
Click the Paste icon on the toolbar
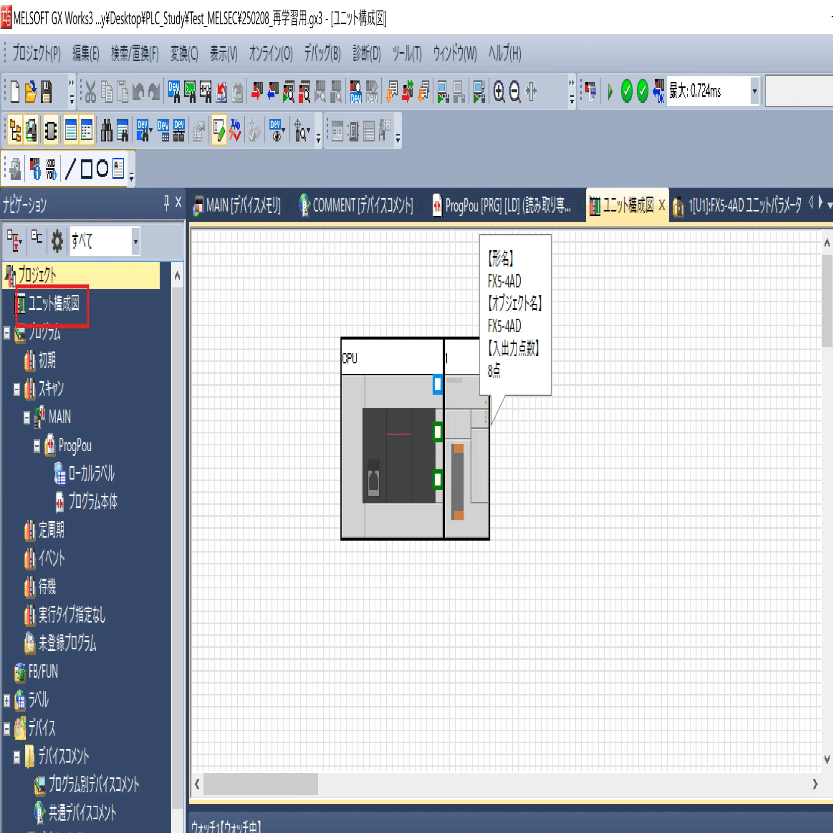pos(123,91)
